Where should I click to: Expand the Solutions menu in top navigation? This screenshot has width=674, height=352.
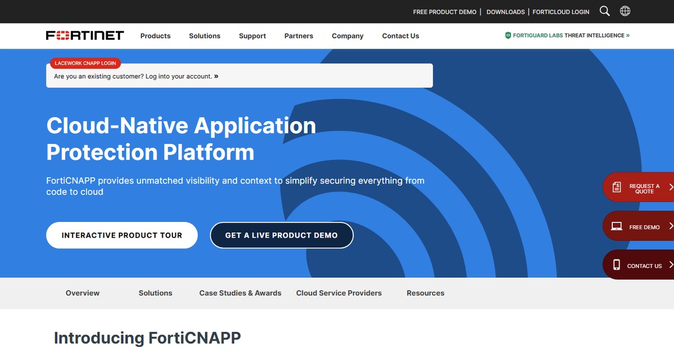click(204, 36)
